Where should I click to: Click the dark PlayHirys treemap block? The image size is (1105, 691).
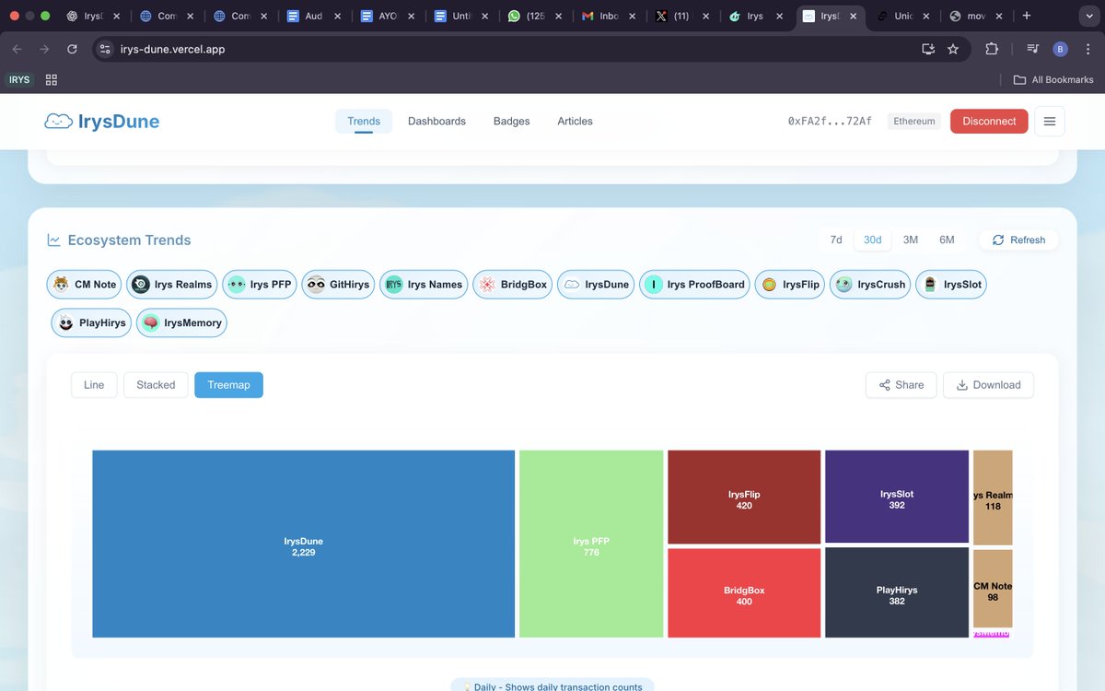(897, 592)
